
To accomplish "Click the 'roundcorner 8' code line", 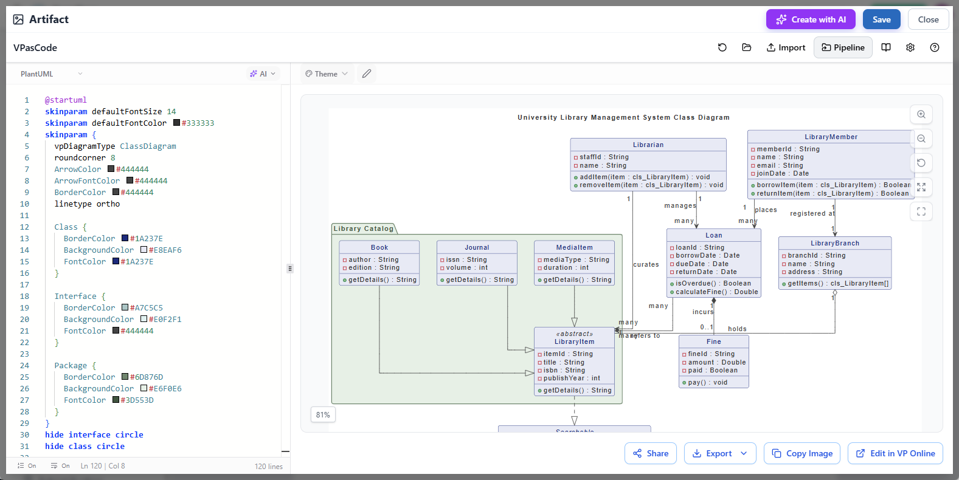I will tap(85, 157).
